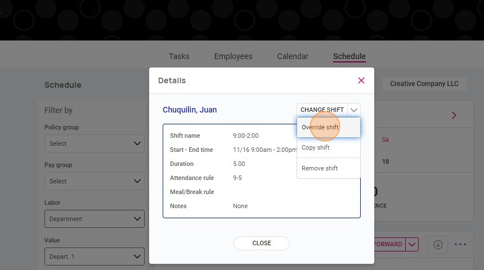Screen dimensions: 484x270
Task: Select the Schedule tab
Action: tap(349, 56)
